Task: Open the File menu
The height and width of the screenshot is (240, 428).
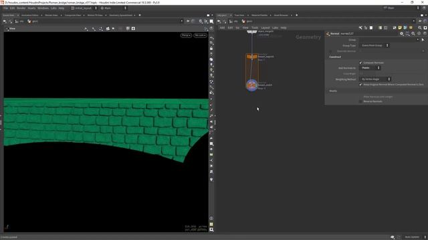Action: [x=5, y=8]
